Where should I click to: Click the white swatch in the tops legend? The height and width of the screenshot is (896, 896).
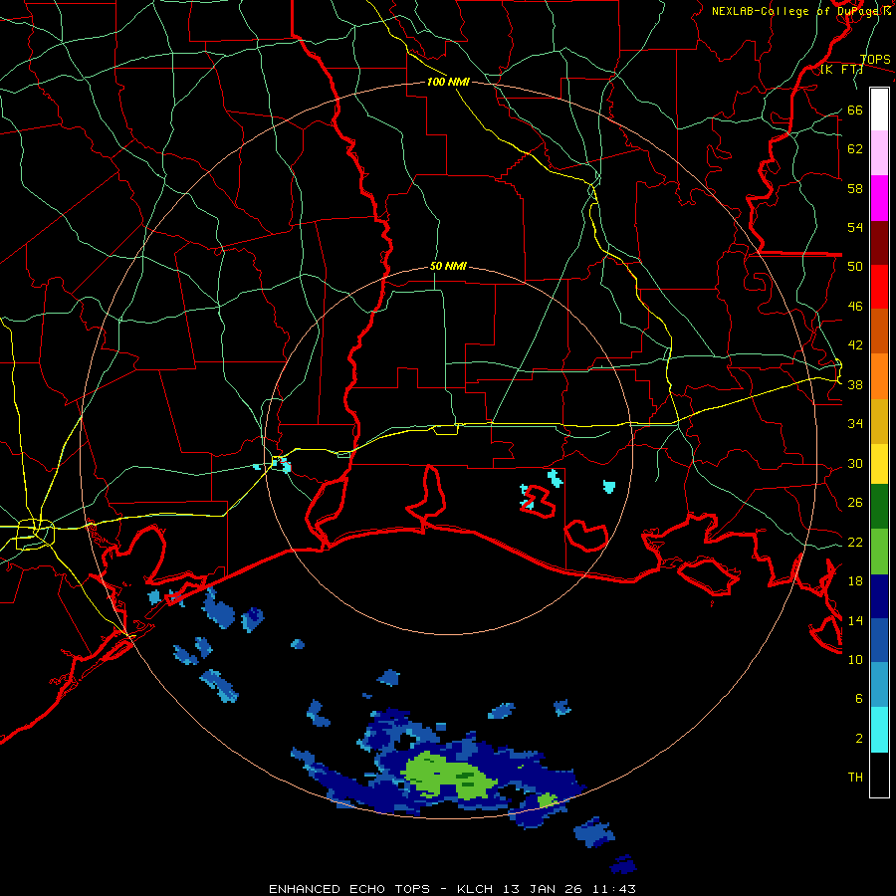click(879, 110)
